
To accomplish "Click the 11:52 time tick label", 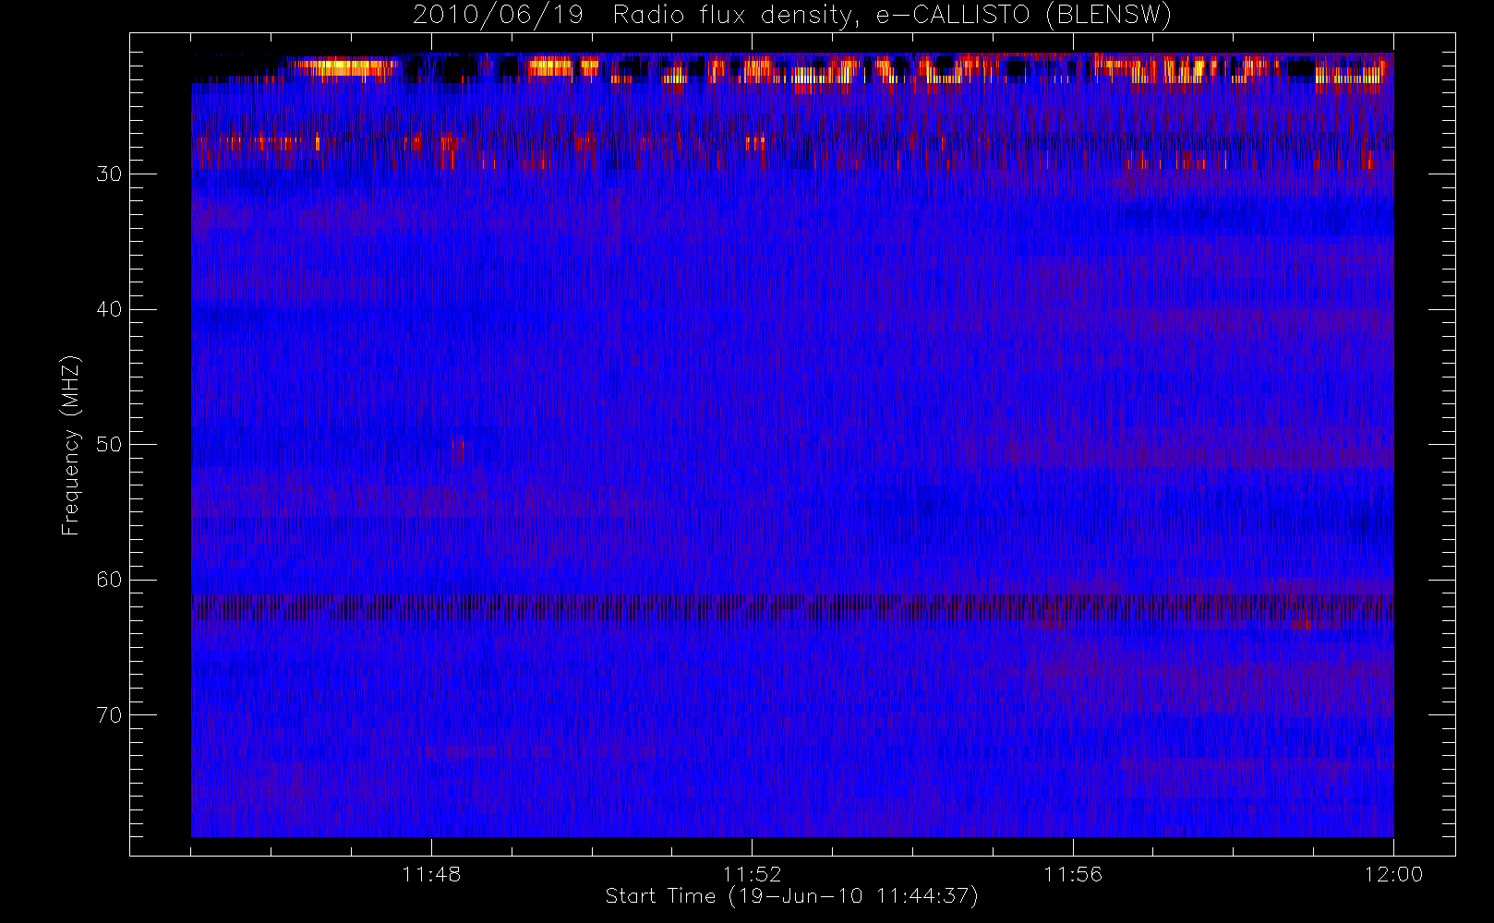I will (x=752, y=874).
